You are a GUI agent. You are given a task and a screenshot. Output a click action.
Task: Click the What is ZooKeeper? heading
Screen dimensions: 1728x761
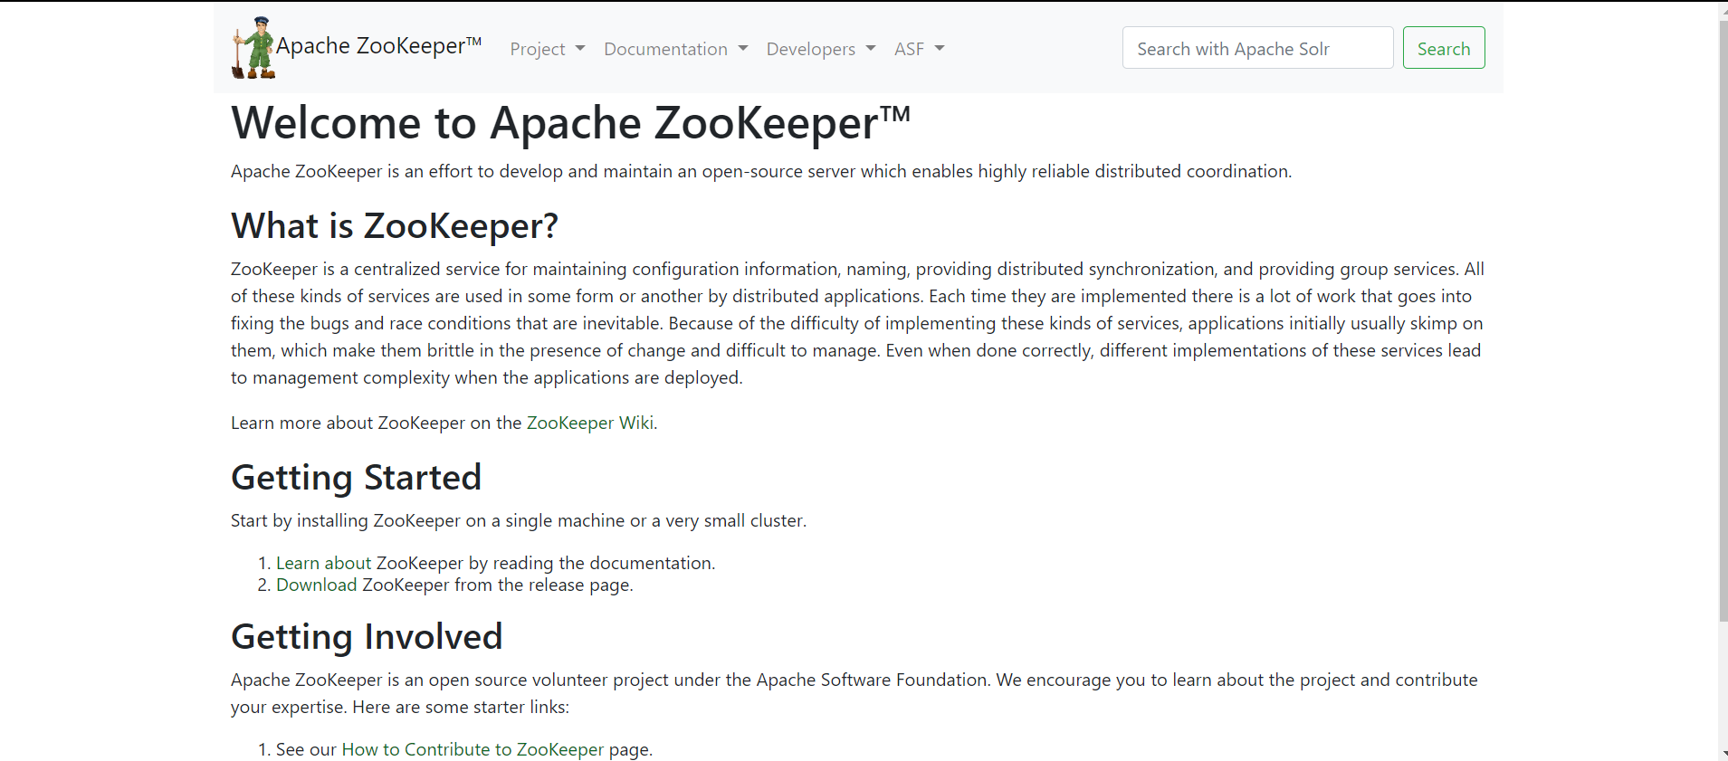pyautogui.click(x=395, y=225)
